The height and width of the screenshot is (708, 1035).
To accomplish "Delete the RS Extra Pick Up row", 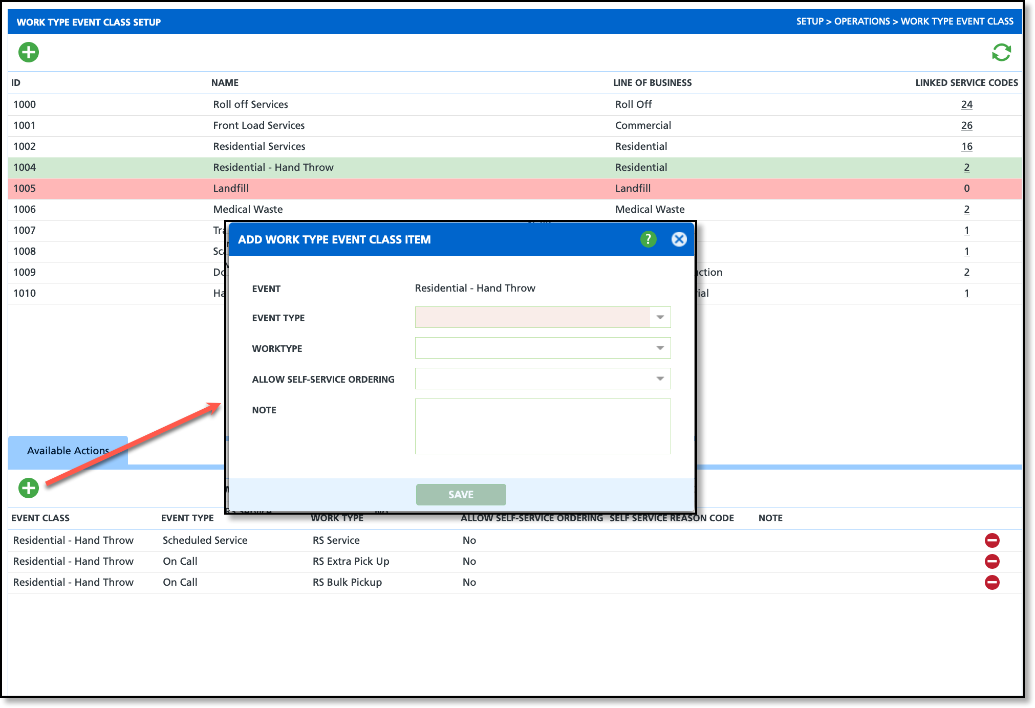I will (992, 561).
